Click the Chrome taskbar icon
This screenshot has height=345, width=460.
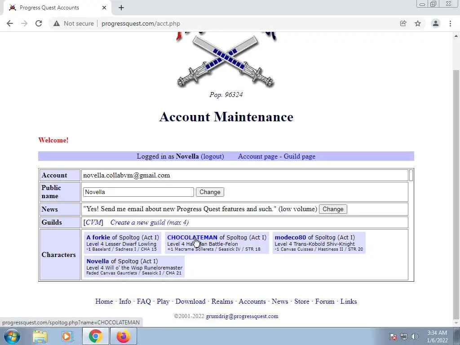(95, 336)
